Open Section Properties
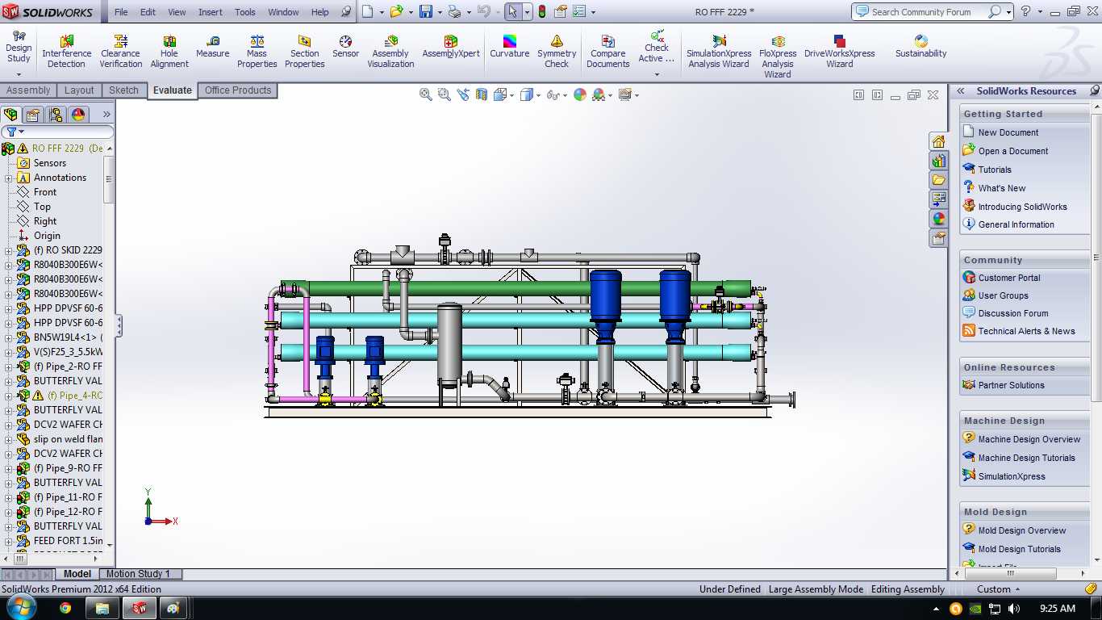 pos(304,52)
